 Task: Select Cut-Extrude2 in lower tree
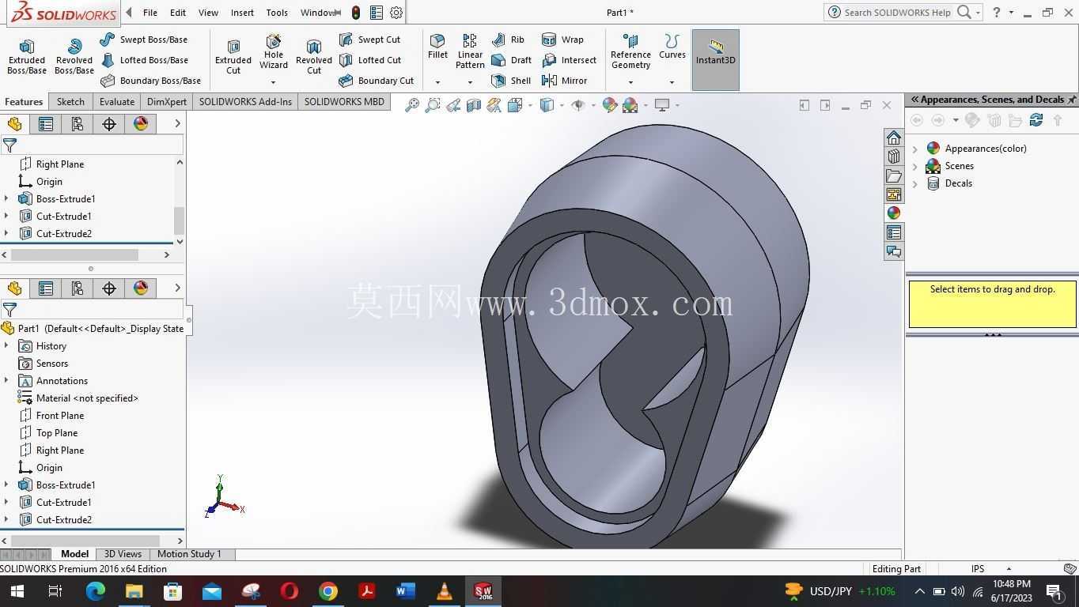click(x=55, y=520)
